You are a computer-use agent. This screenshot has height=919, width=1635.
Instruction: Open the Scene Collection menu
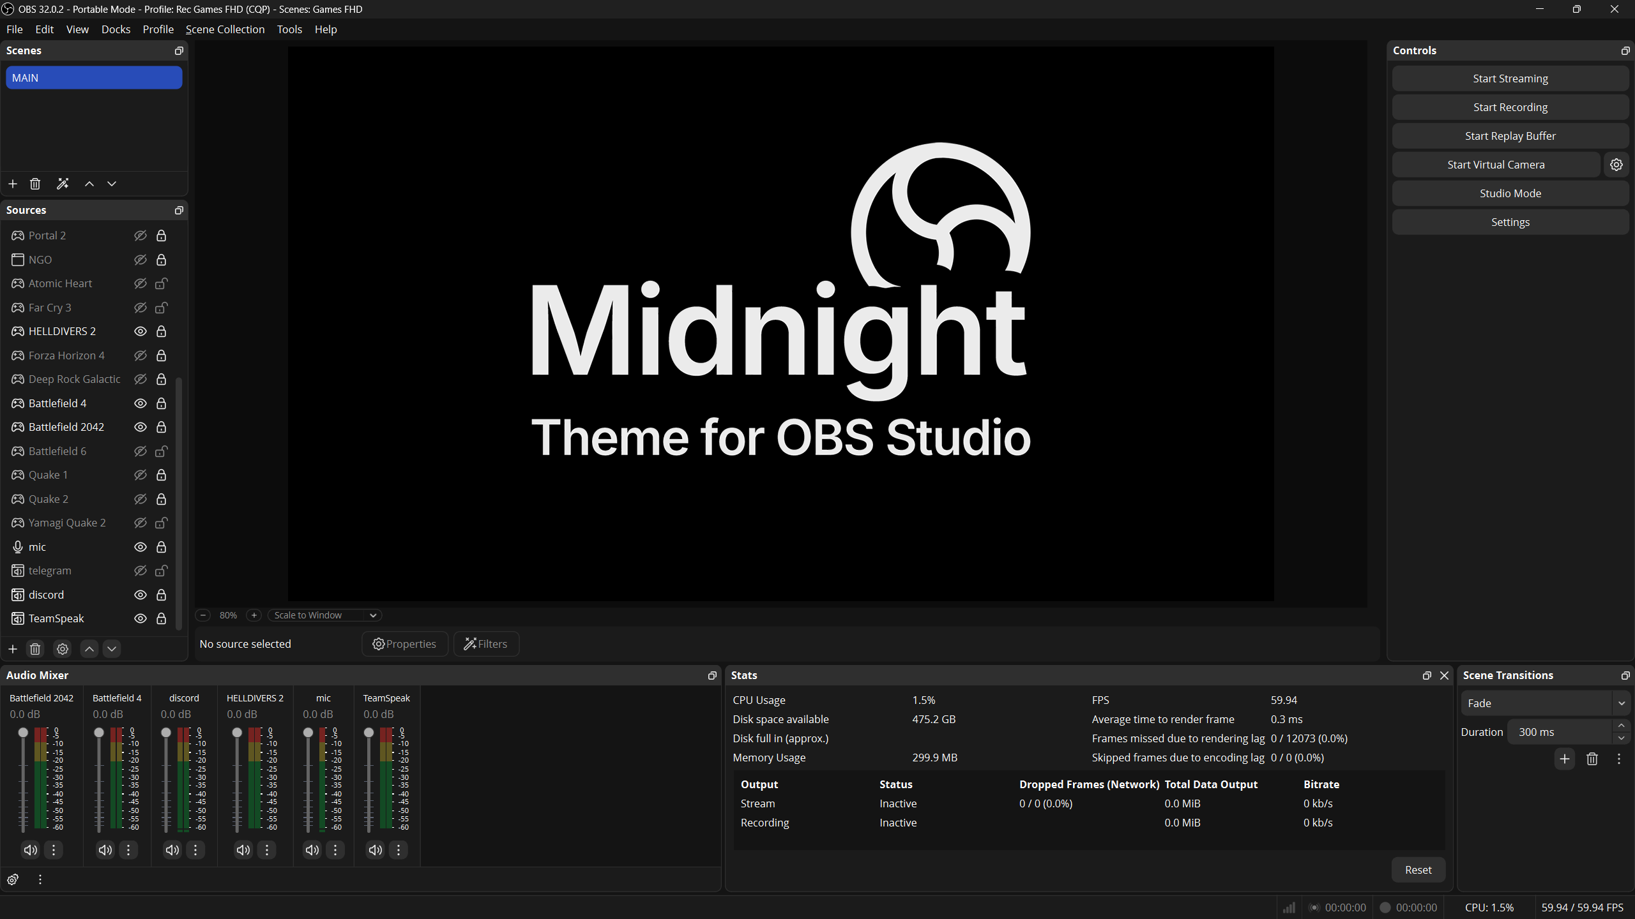pyautogui.click(x=225, y=29)
